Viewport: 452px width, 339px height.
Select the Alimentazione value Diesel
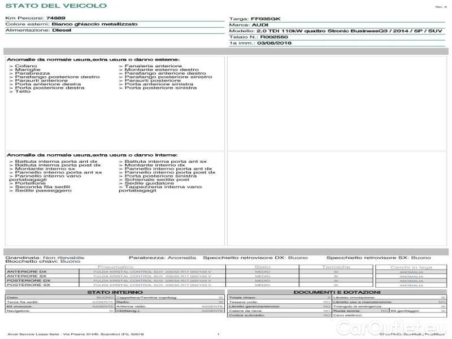pyautogui.click(x=62, y=30)
